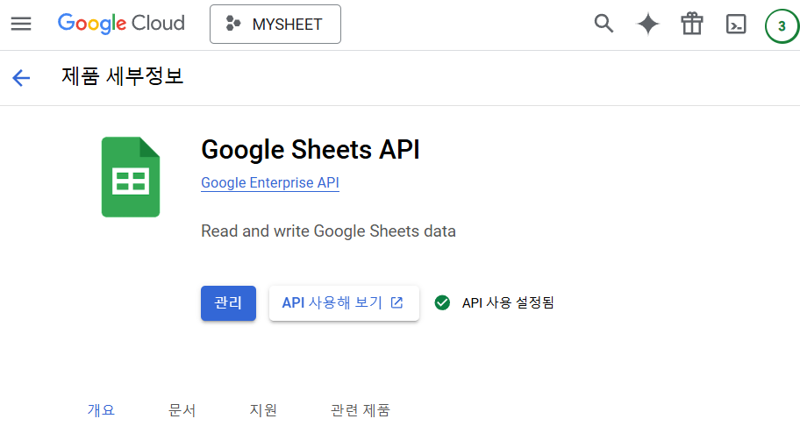Open Gemini AI sparkle assistant

[648, 24]
